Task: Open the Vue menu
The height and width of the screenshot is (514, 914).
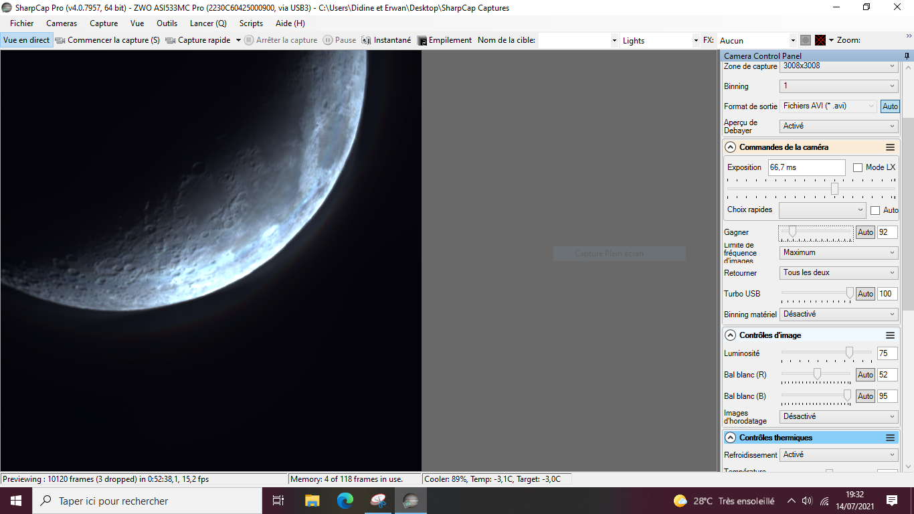Action: tap(137, 23)
